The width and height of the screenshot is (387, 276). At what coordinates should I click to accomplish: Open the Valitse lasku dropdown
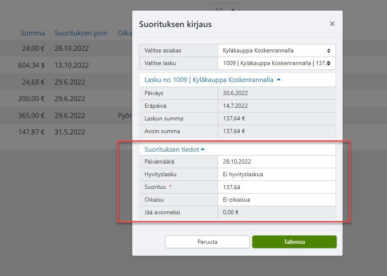(276, 63)
